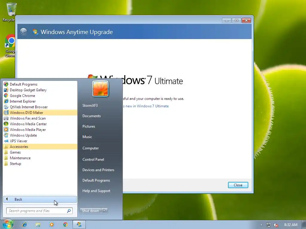Click the muted volume tray icon
This screenshot has height=229, width=306.
tap(276, 225)
